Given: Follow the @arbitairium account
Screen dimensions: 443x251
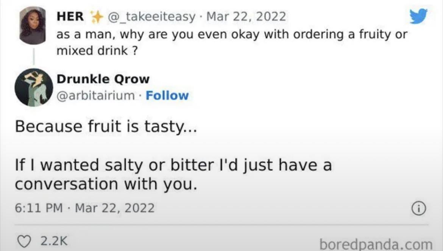Looking at the screenshot, I should click(167, 96).
